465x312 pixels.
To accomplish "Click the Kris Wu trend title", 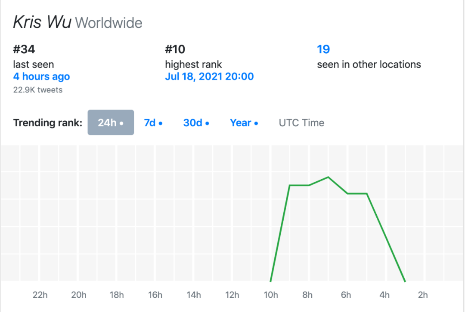I will [x=42, y=22].
